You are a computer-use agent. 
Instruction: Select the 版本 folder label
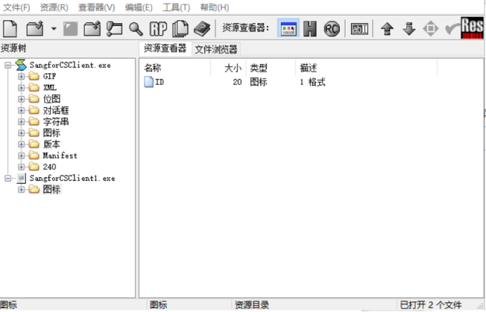tap(52, 144)
